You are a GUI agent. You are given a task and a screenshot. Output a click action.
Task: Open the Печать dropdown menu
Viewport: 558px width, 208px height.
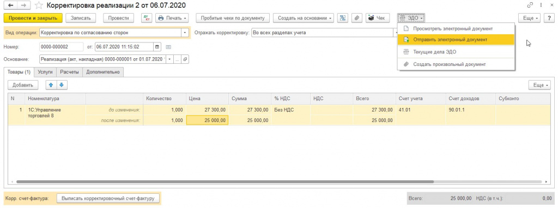pyautogui.click(x=172, y=18)
